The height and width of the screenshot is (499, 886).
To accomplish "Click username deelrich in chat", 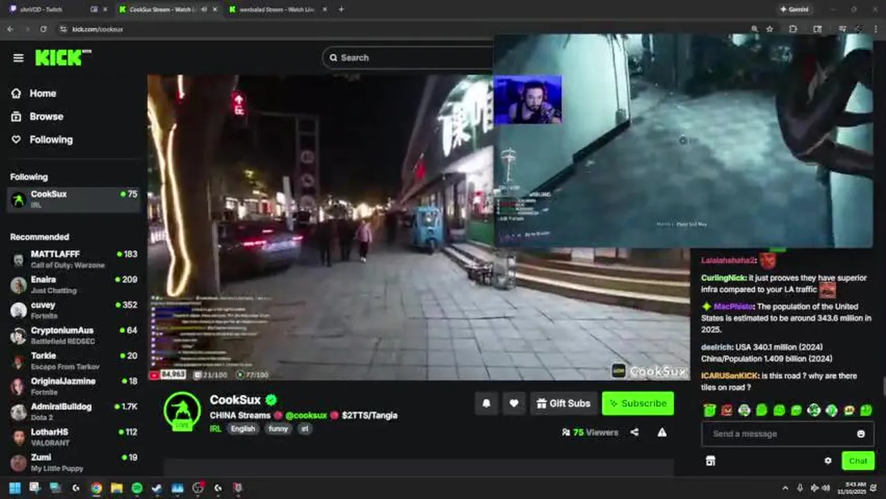I will 717,347.
